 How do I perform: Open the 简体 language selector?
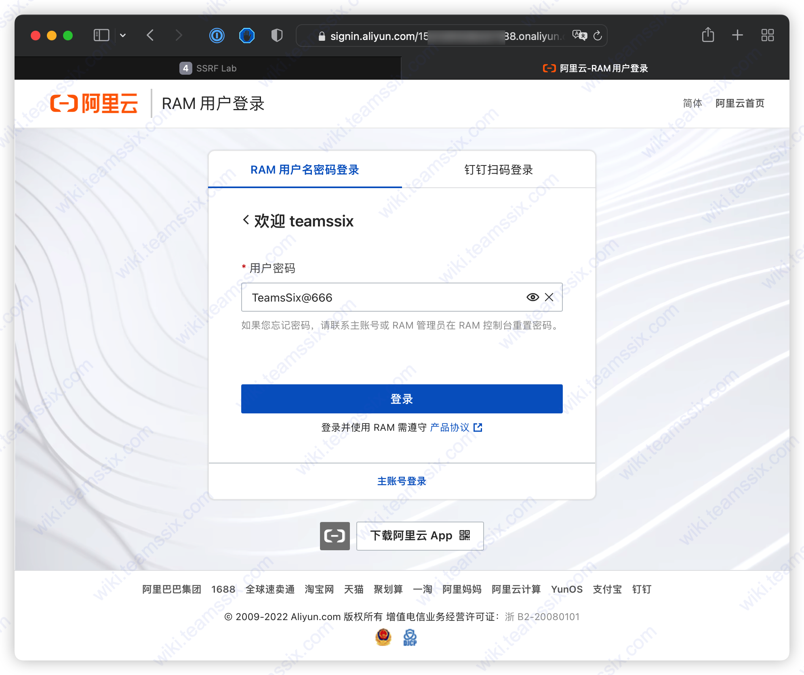(x=692, y=103)
